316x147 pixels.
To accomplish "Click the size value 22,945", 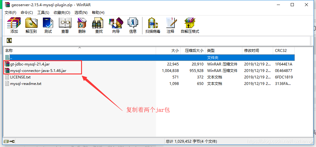I will [x=173, y=65].
